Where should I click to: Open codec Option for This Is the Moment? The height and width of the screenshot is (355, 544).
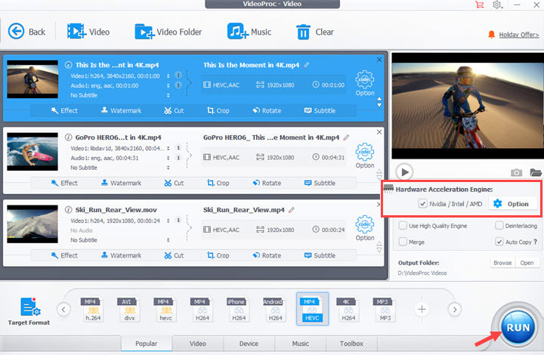coord(365,84)
